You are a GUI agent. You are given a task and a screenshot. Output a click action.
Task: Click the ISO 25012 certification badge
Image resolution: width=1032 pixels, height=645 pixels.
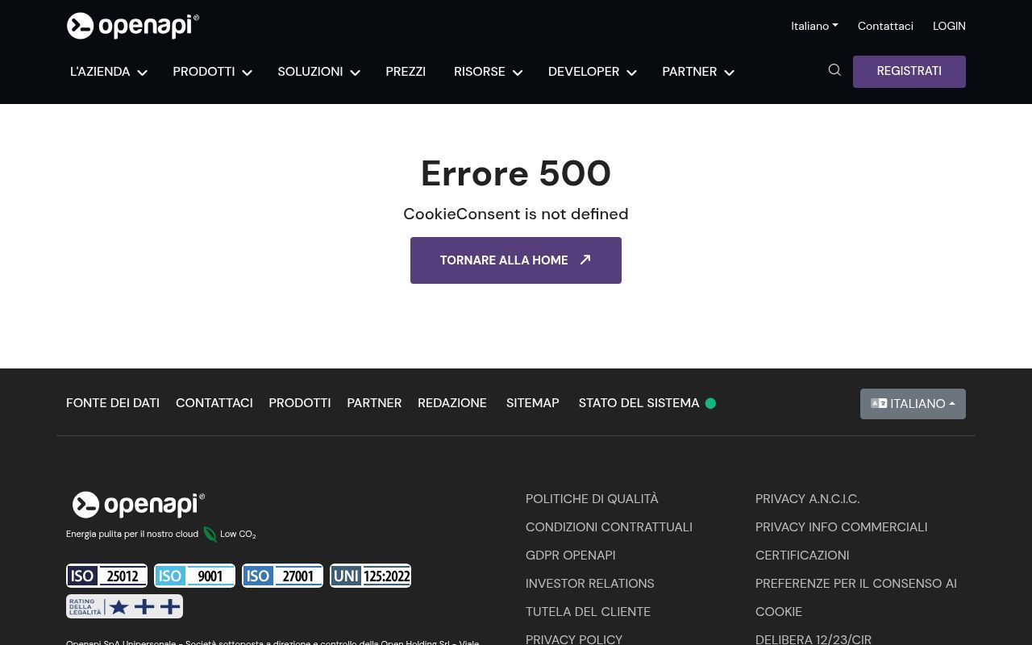[106, 576]
